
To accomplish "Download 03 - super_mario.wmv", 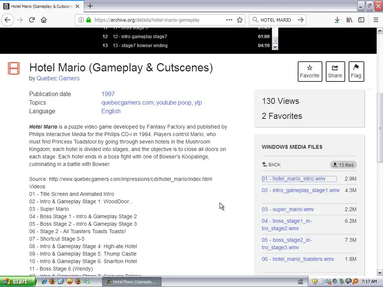I will (288, 209).
